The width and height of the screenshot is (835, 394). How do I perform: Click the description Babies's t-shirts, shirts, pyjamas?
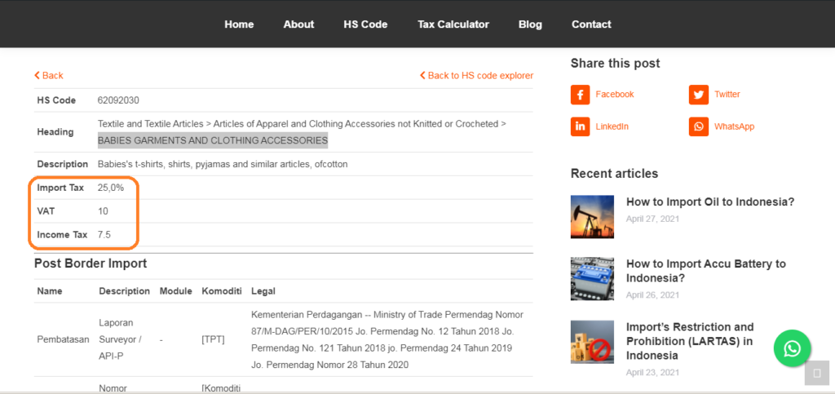(x=223, y=165)
